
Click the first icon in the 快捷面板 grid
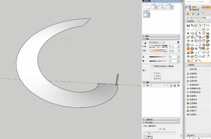click(x=188, y=25)
